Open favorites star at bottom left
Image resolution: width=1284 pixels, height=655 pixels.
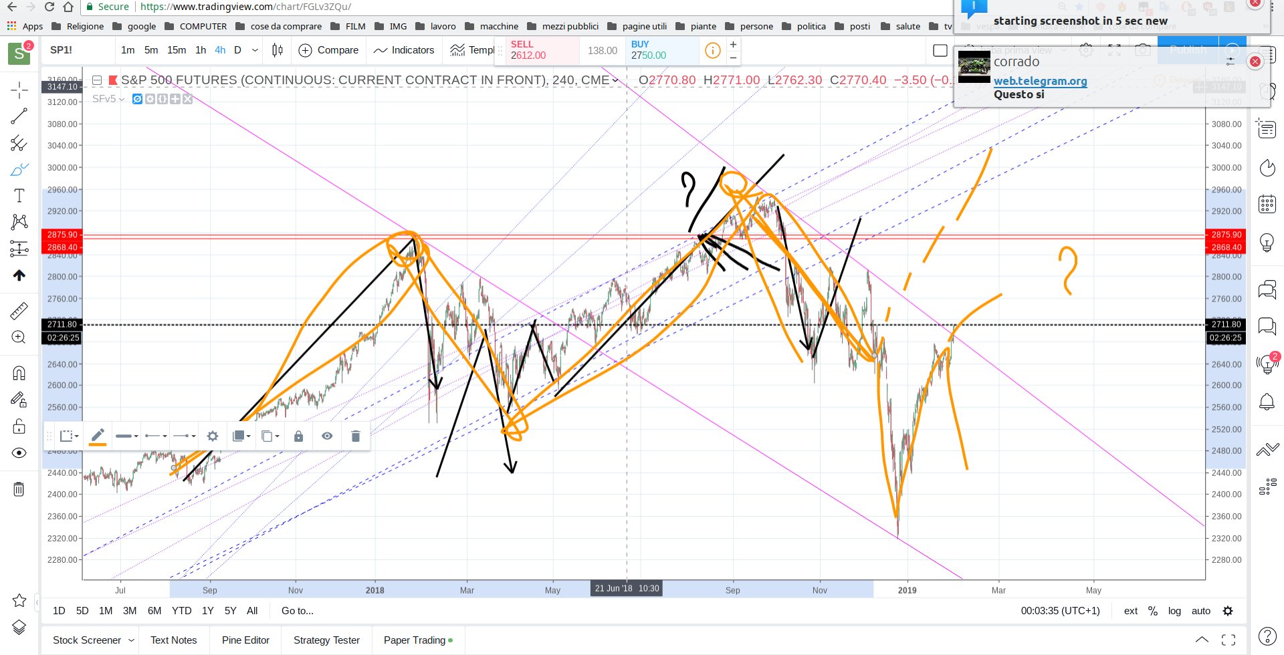(19, 600)
